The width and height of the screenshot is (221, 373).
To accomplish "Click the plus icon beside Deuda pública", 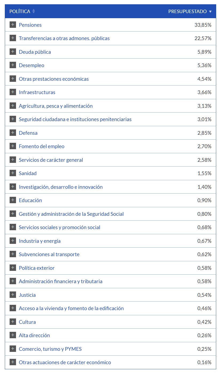I will pyautogui.click(x=13, y=52).
